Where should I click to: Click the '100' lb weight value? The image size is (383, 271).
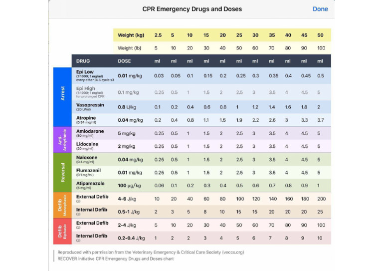[321, 48]
